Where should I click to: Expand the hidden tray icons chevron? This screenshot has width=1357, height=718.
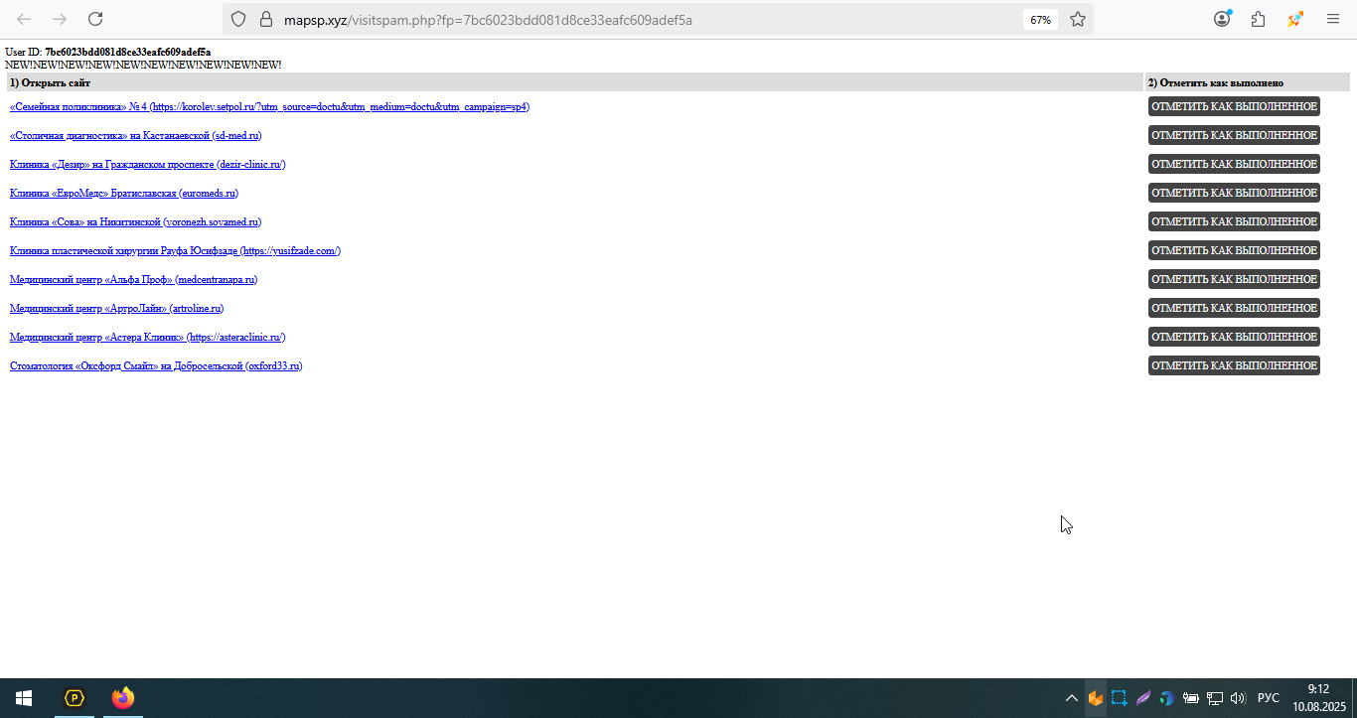[x=1071, y=698]
